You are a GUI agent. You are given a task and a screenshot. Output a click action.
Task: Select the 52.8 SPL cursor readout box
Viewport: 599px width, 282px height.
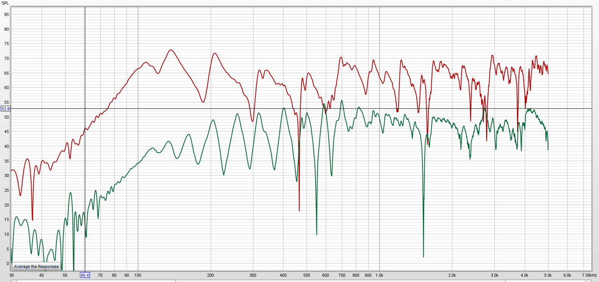coord(6,109)
